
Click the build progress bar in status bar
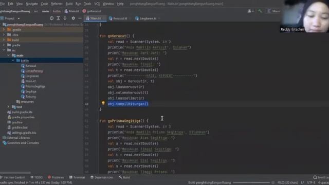(251, 183)
